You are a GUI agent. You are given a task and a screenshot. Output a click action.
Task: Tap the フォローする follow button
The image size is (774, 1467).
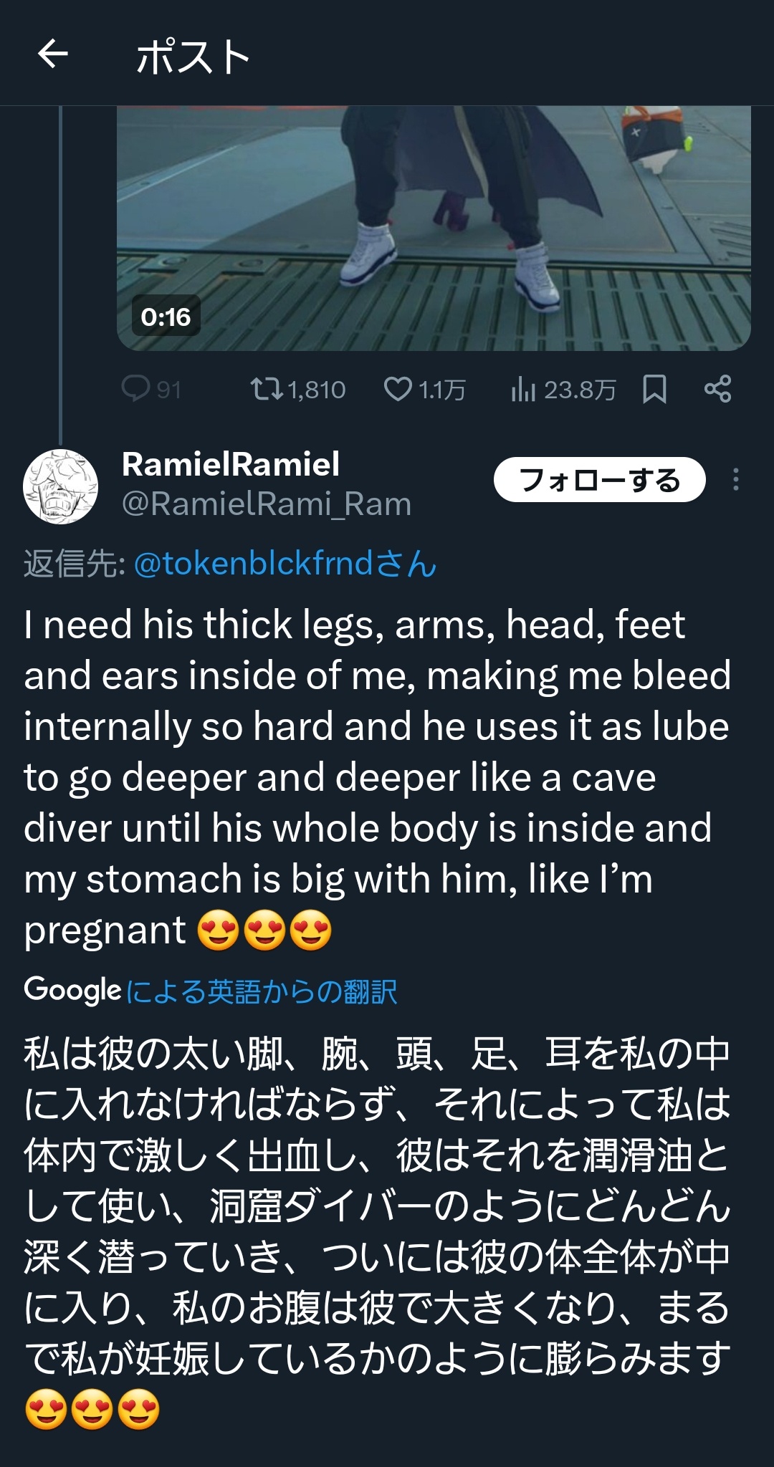[x=600, y=479]
